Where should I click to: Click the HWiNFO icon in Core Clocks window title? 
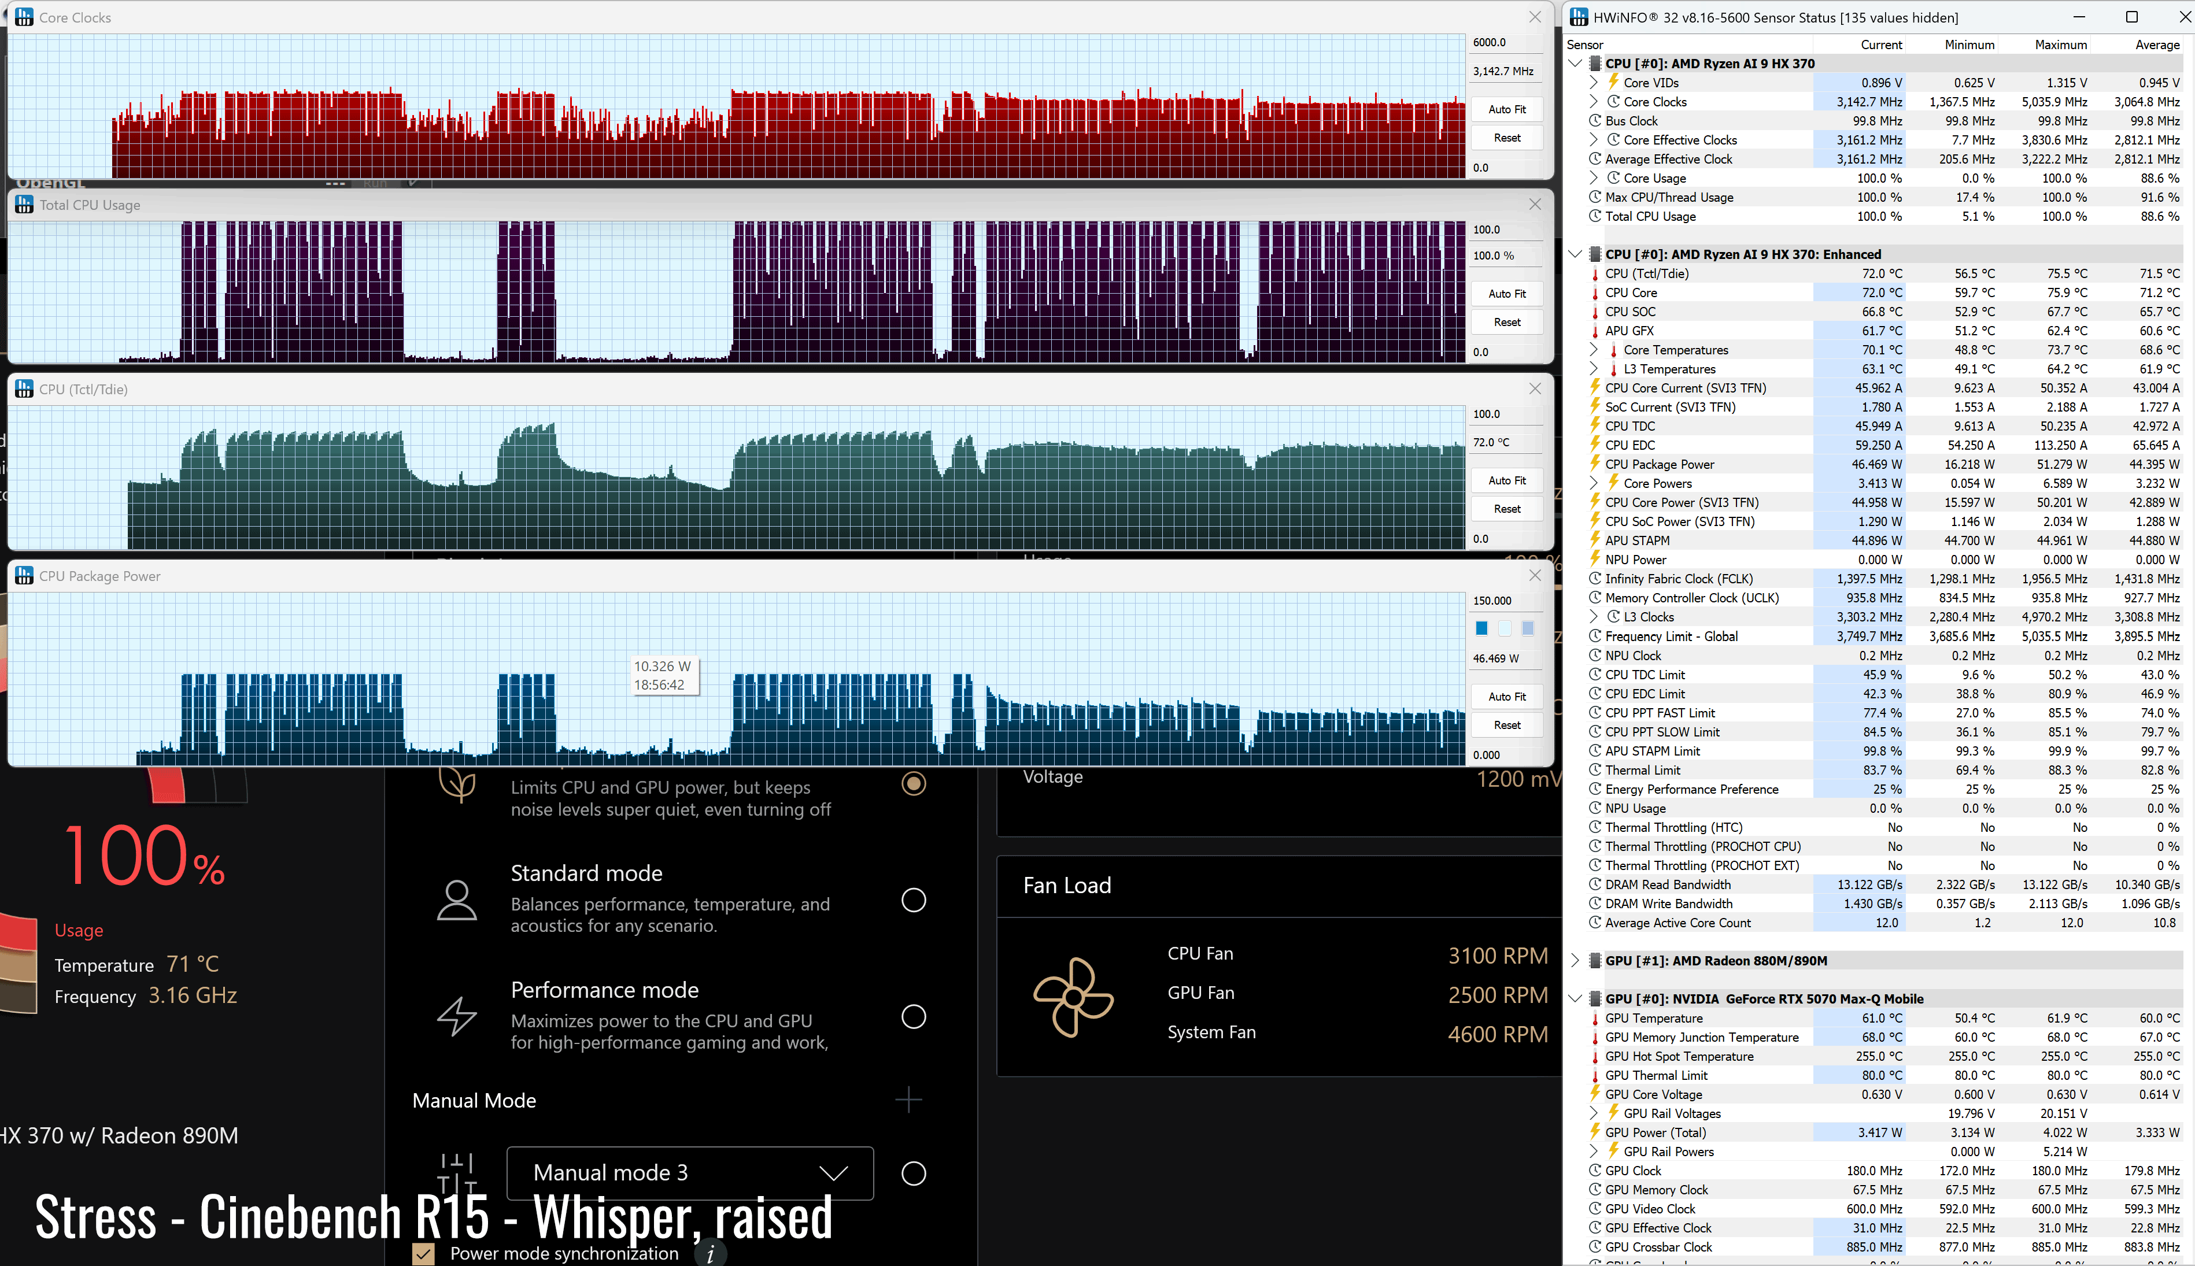coord(24,17)
